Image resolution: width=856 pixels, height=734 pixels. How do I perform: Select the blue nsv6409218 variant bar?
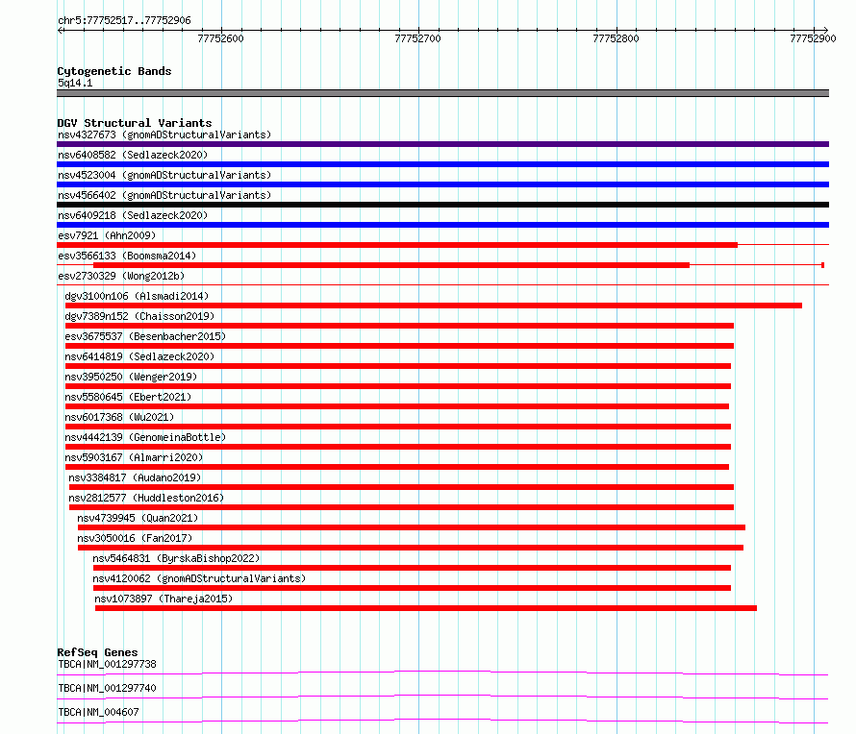click(x=442, y=225)
